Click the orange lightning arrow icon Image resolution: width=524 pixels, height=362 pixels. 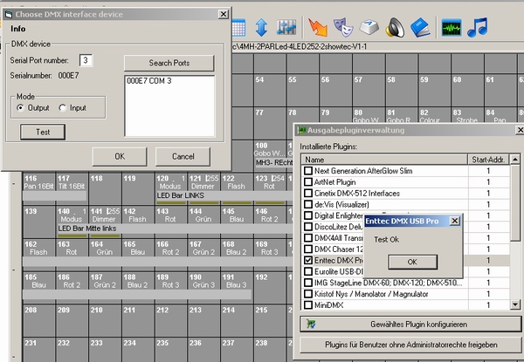coord(317,27)
